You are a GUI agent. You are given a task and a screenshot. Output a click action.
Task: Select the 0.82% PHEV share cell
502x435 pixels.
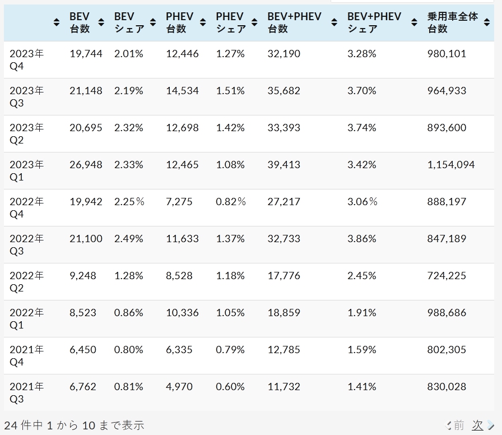coord(230,202)
